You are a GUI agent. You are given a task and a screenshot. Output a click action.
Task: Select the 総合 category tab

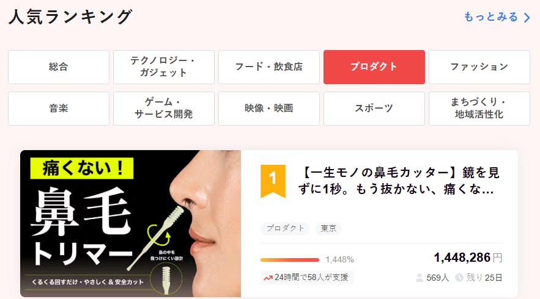59,67
